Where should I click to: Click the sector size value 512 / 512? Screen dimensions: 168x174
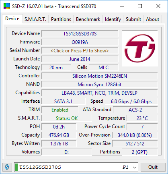pyautogui.click(x=135, y=144)
